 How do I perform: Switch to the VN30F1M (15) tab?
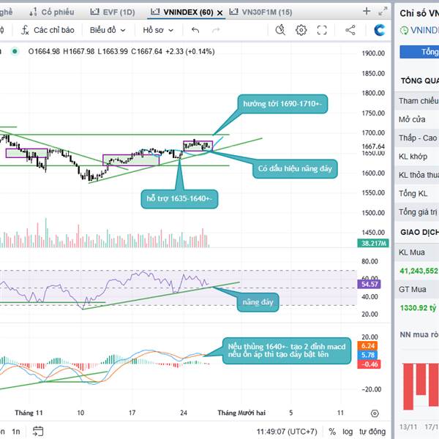tap(260, 12)
